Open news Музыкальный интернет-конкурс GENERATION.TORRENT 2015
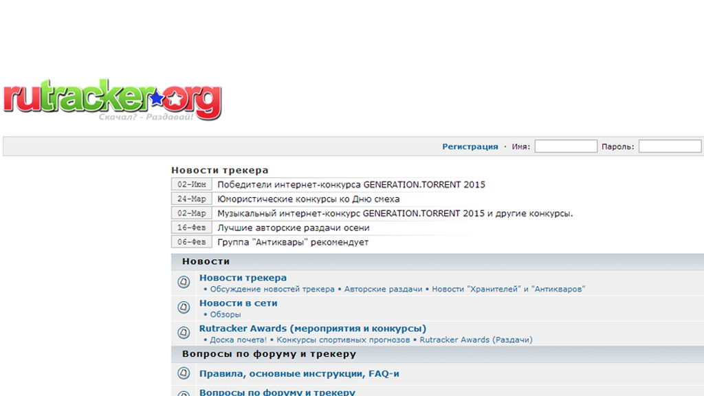This screenshot has height=396, width=704. 395,213
